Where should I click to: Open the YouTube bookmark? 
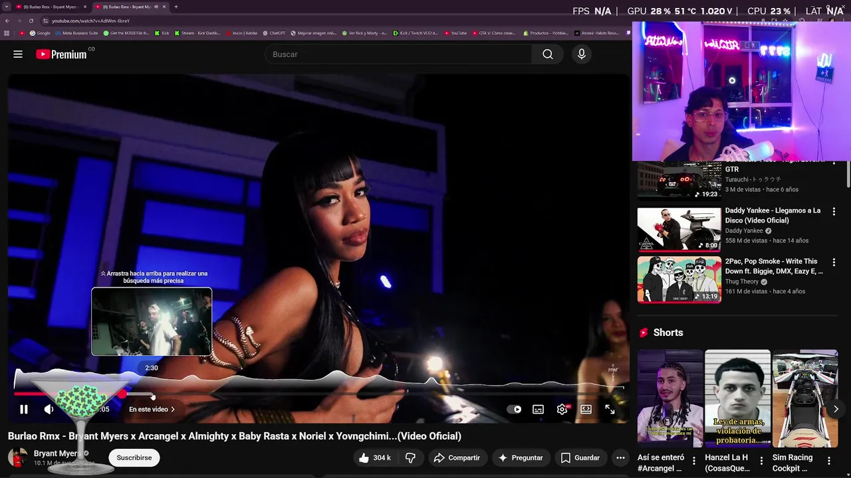pyautogui.click(x=456, y=33)
